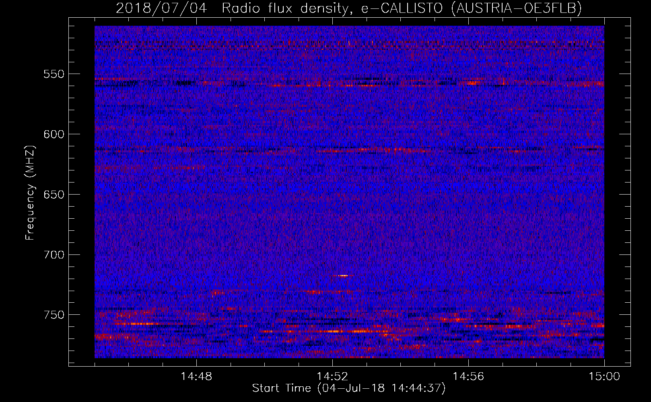
Task: Click the 650 frequency tick label
Action: tap(54, 195)
